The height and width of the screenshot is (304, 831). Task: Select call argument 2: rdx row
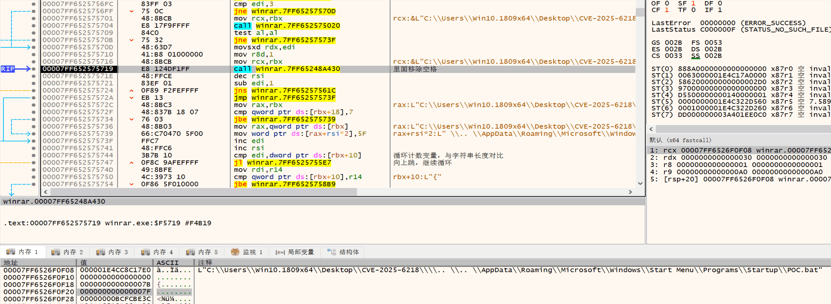[739, 157]
